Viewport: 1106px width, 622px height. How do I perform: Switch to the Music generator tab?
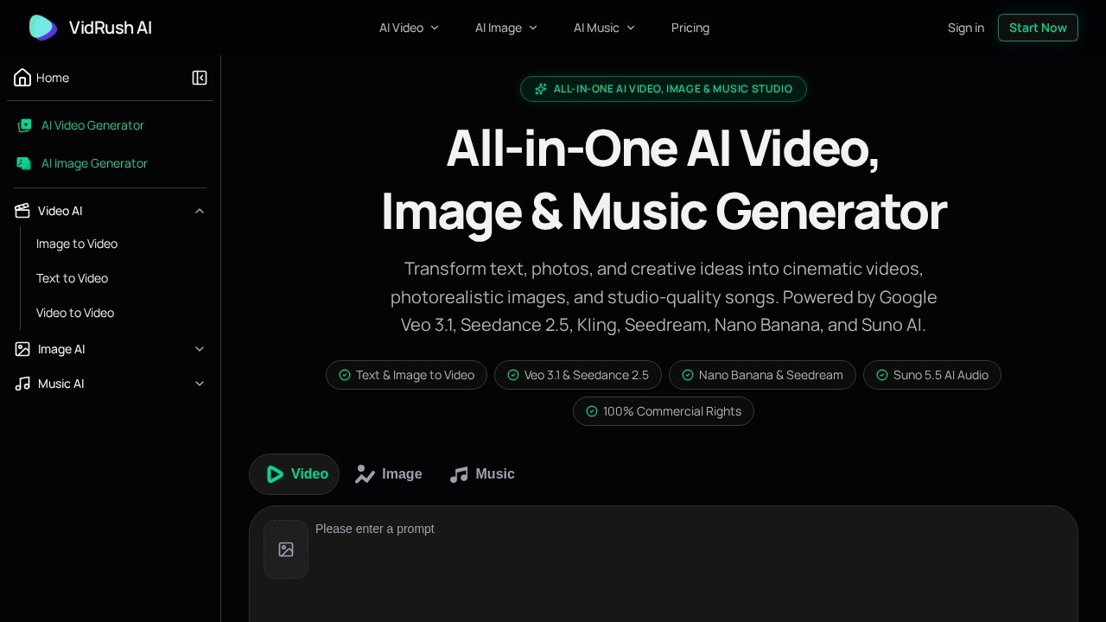[482, 474]
